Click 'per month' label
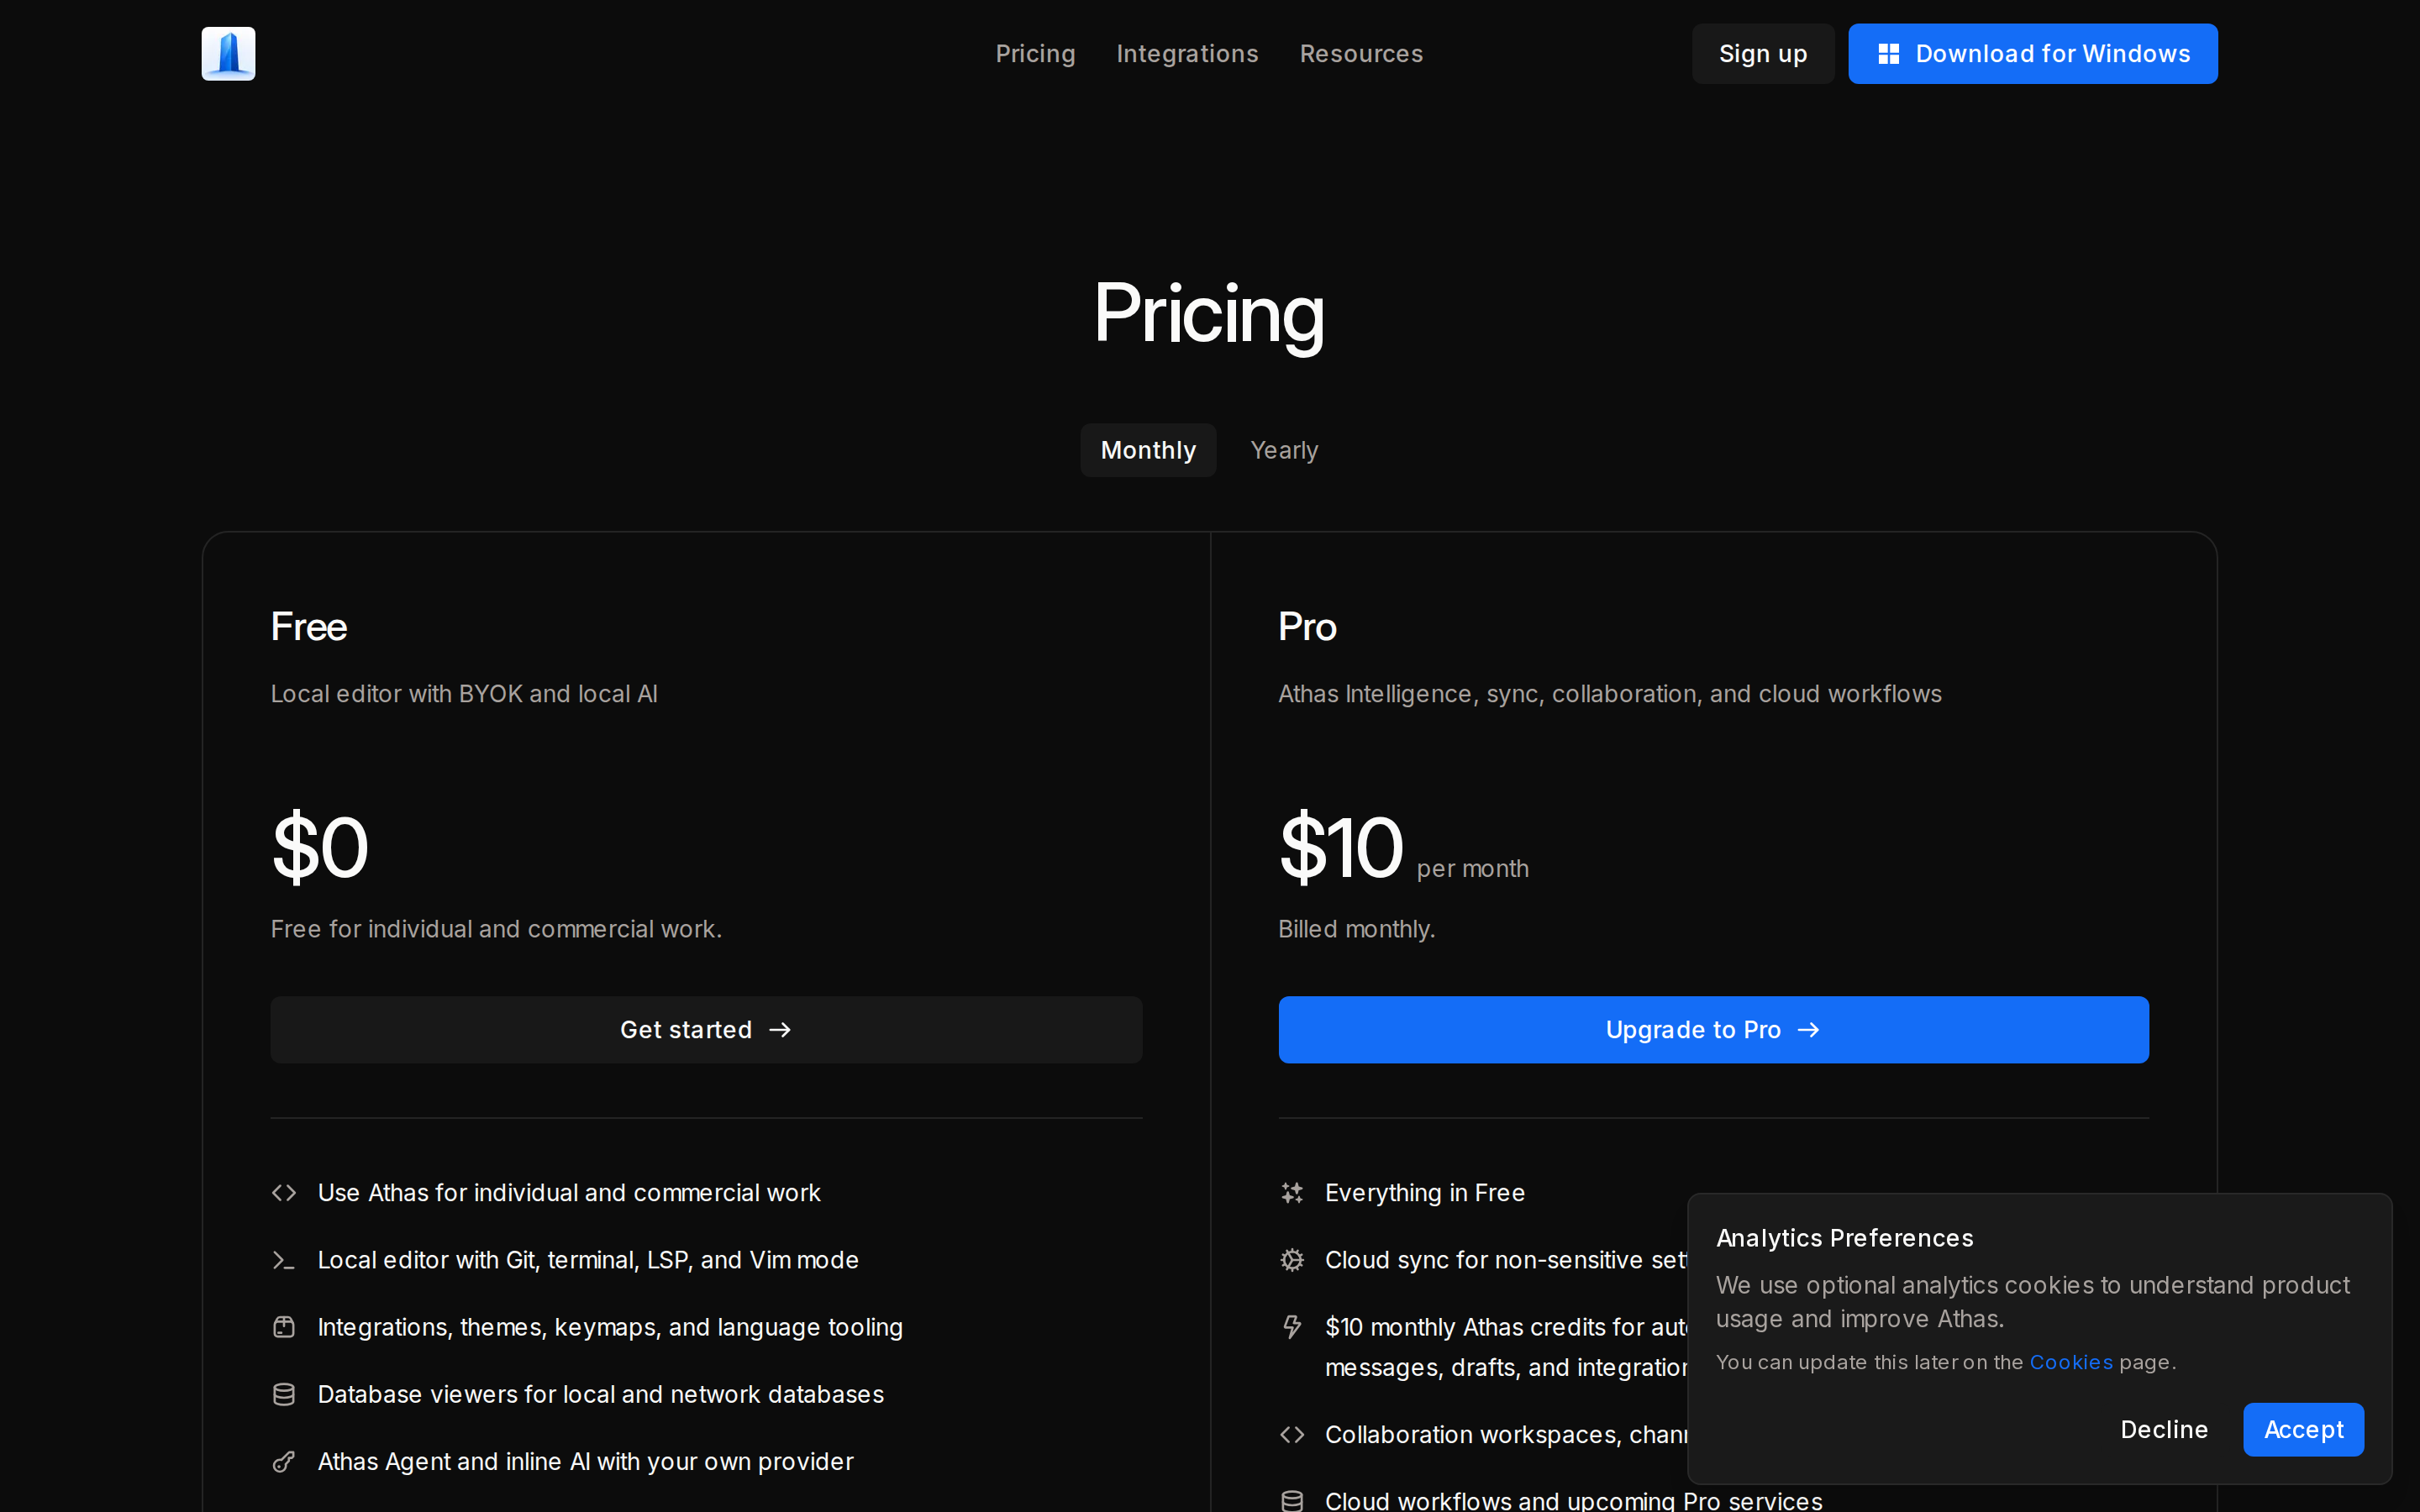The height and width of the screenshot is (1512, 2420). [1472, 868]
